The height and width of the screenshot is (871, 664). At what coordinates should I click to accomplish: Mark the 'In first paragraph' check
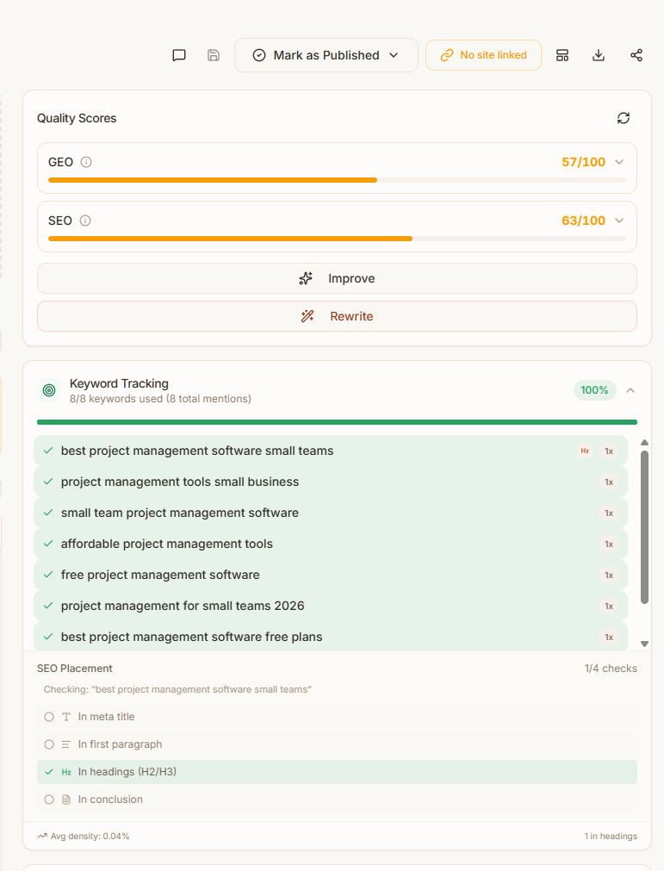pos(49,743)
